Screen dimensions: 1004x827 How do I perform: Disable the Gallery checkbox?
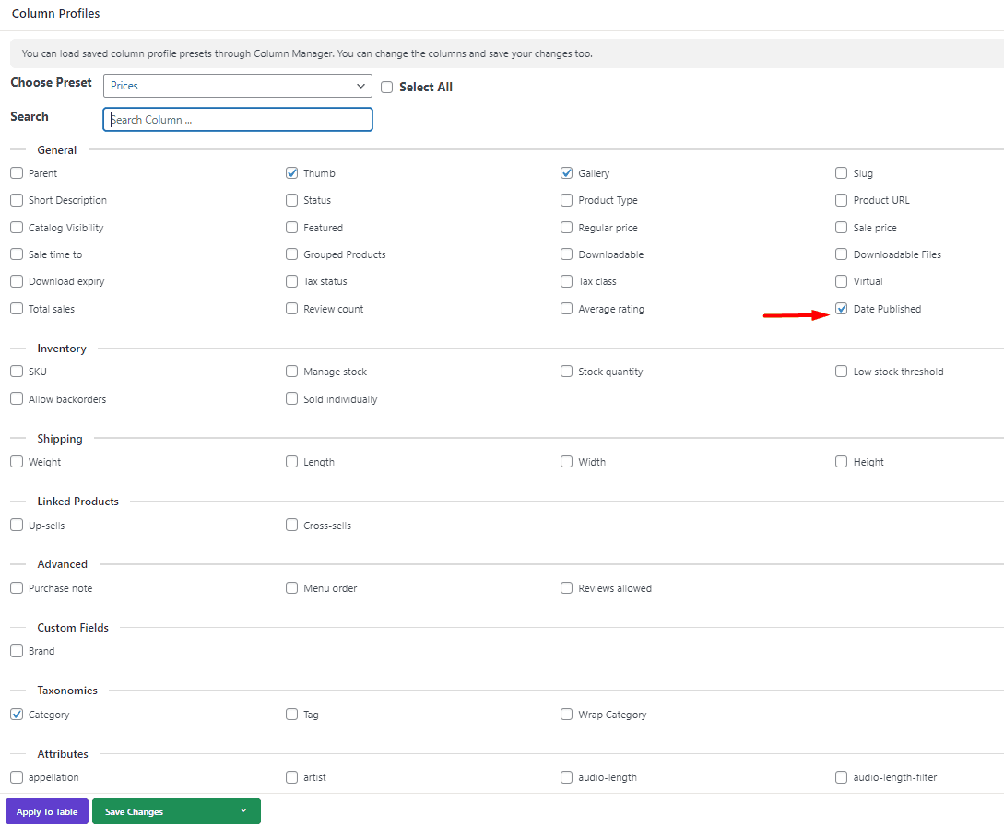[566, 172]
